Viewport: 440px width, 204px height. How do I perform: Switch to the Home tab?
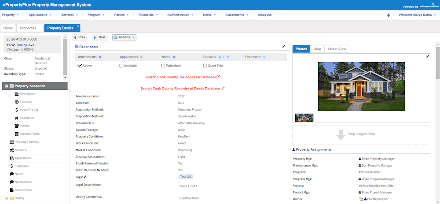tap(8, 28)
